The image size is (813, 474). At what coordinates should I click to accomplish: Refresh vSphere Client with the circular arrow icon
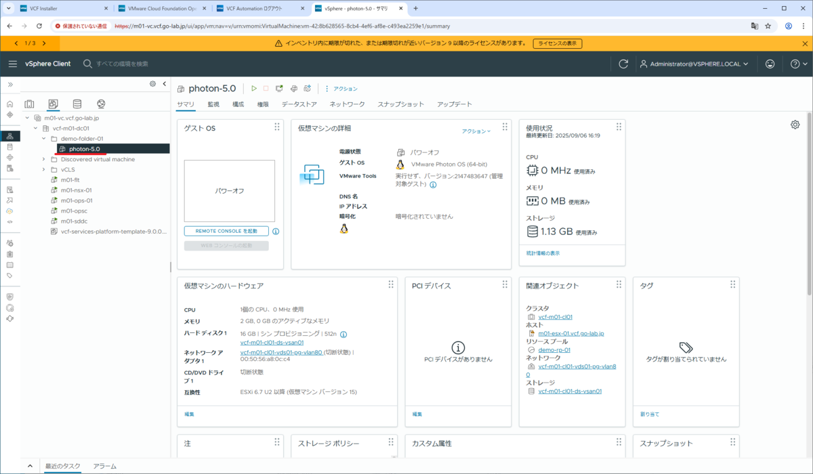623,64
